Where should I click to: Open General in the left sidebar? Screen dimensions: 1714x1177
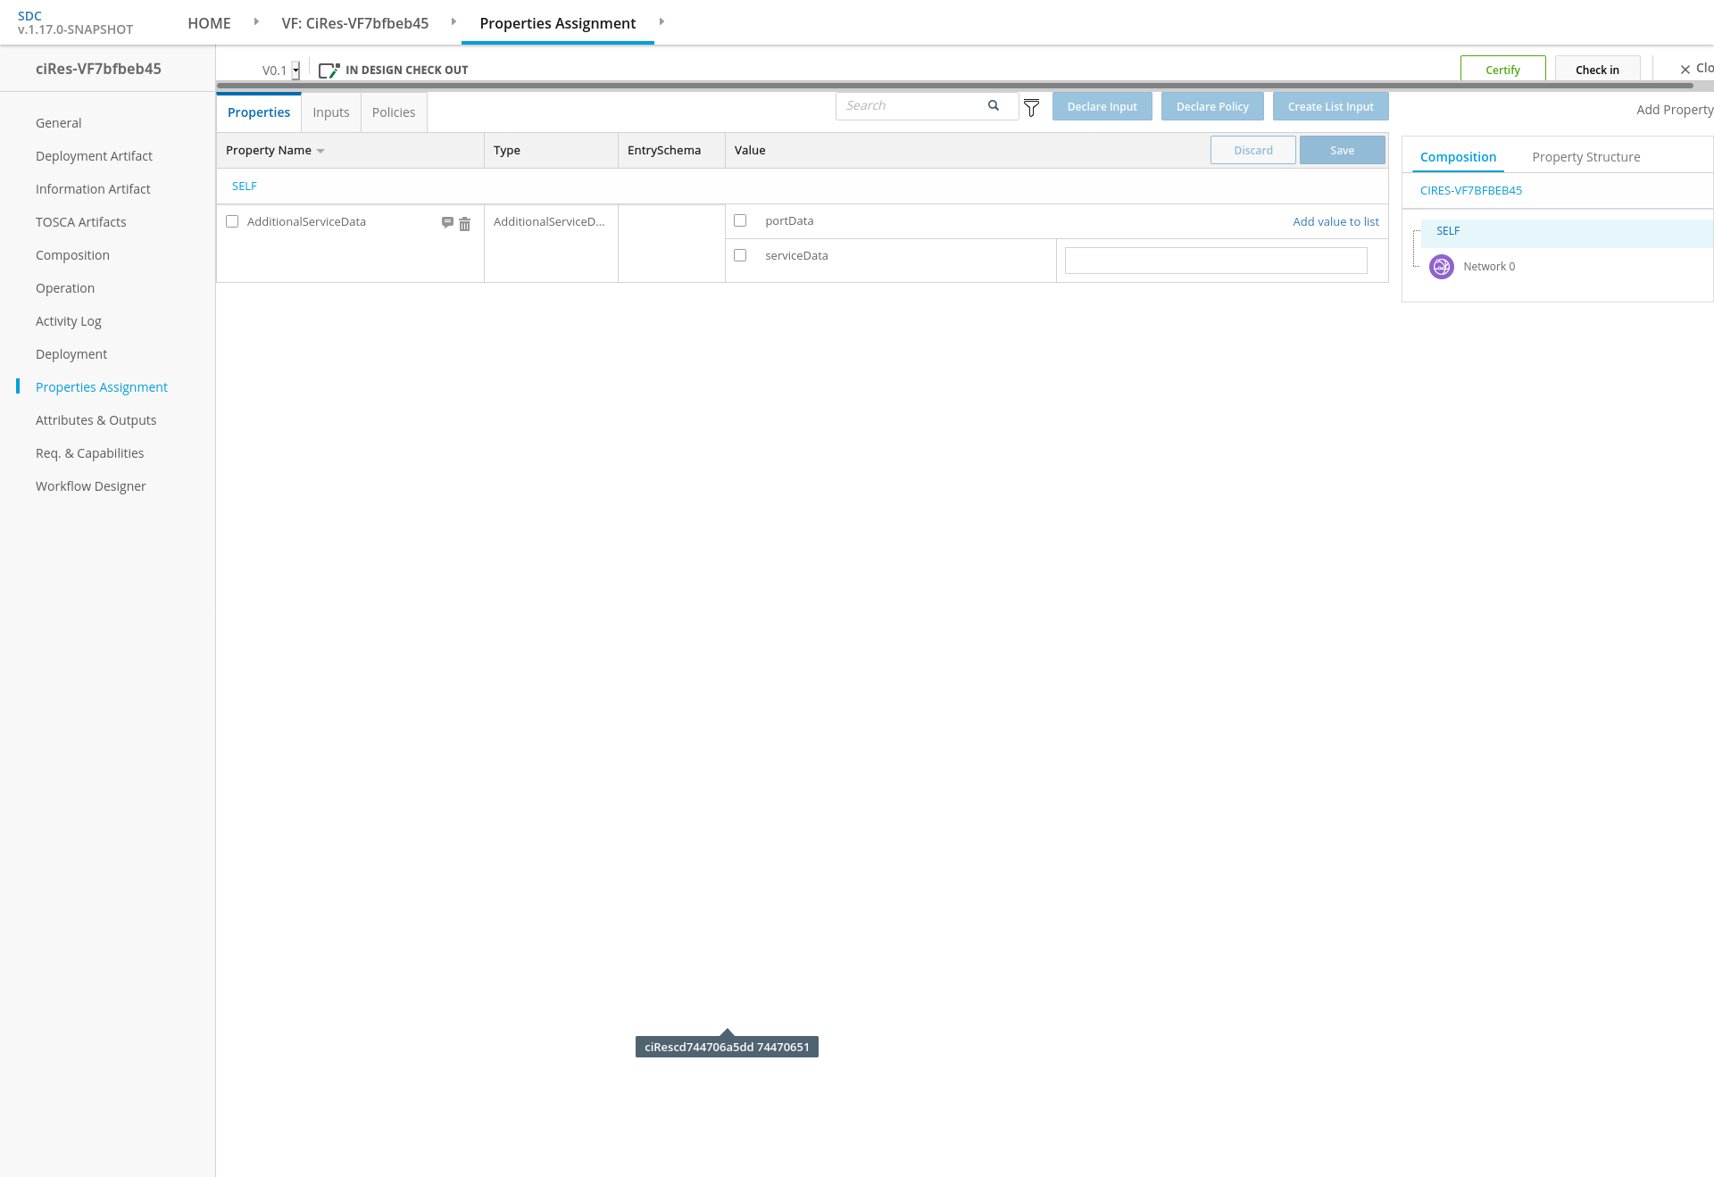58,123
